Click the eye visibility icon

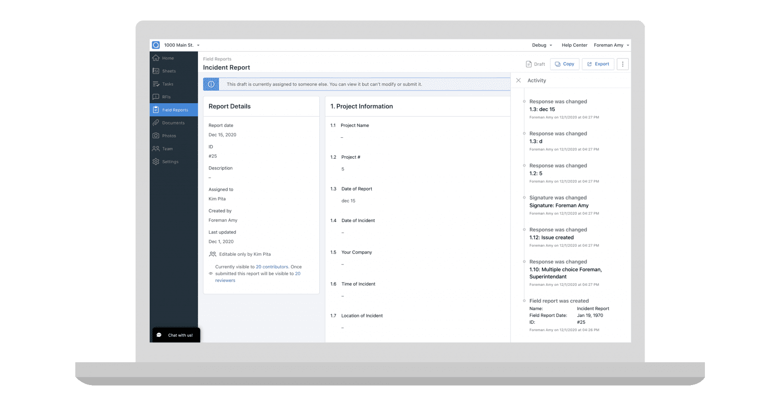(211, 274)
